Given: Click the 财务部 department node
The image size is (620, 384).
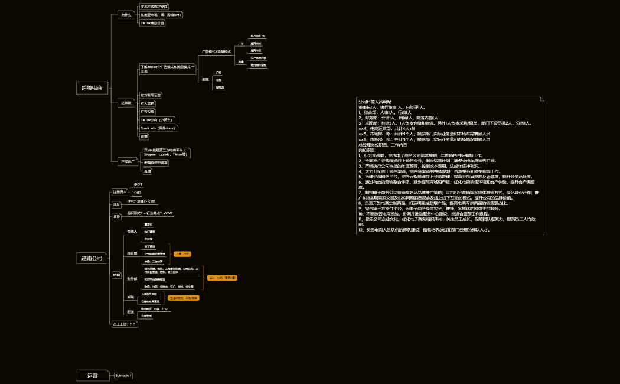Looking at the screenshot, I should click(x=132, y=278).
